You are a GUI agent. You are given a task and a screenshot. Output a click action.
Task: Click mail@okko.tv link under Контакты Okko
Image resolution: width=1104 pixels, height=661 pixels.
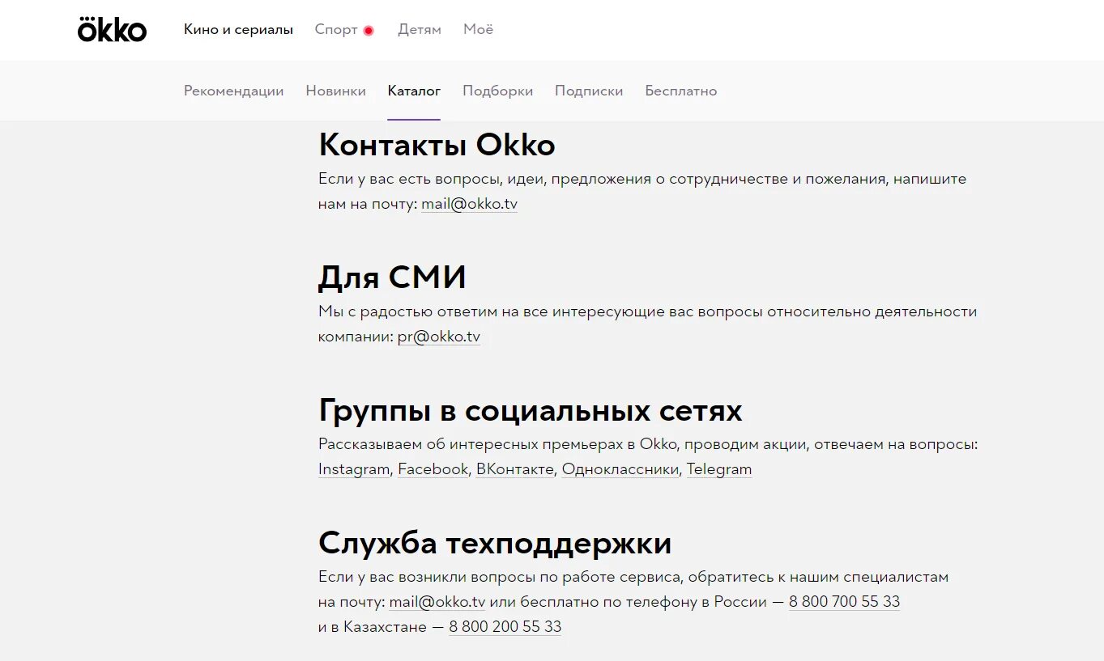tap(469, 204)
